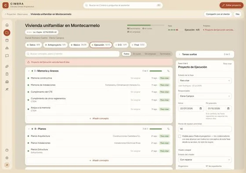Image resolution: width=246 pixels, height=173 pixels.
Task: Open the Planos Arquitectura row
Action: pyautogui.click(x=99, y=136)
